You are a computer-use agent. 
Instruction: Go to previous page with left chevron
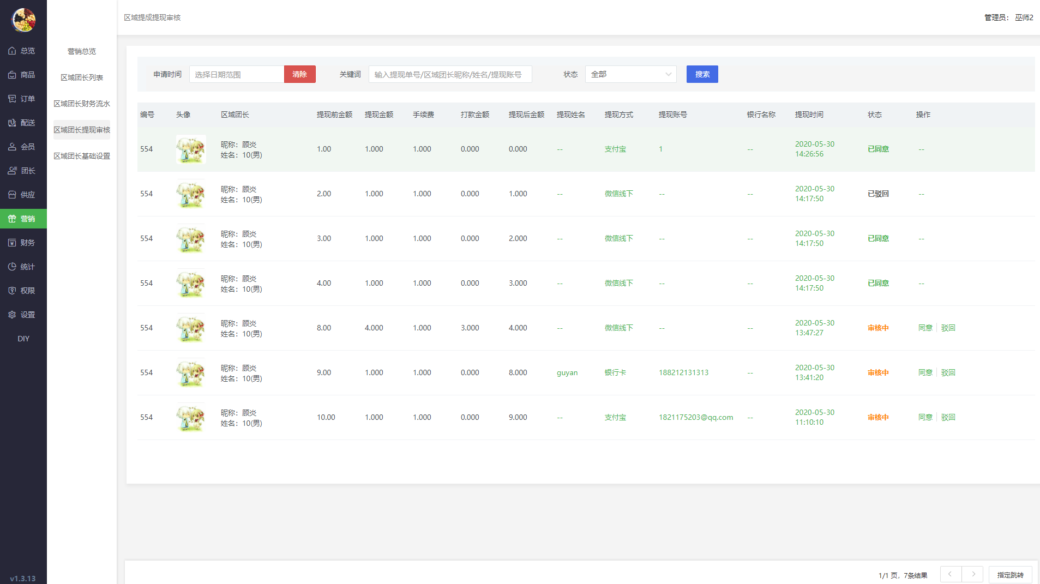tap(951, 574)
